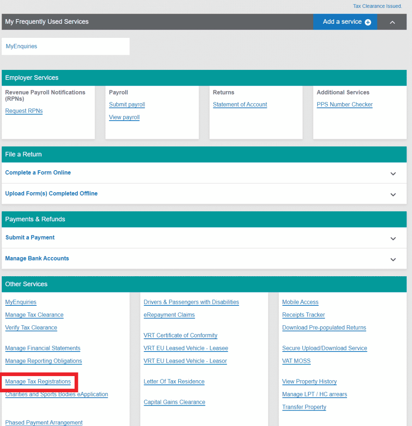Expand Complete a Form Online section
The height and width of the screenshot is (426, 412).
point(393,173)
